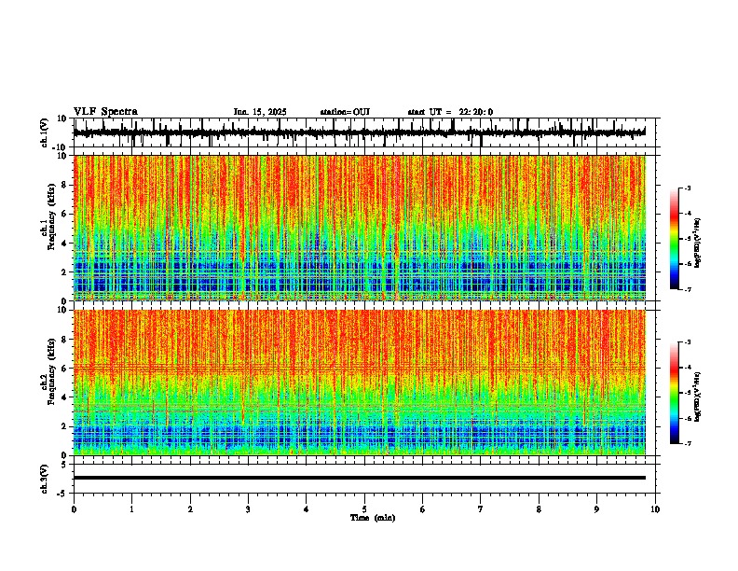
Task: Click the -7 label below ch.2 colorbar
Action: [x=687, y=444]
